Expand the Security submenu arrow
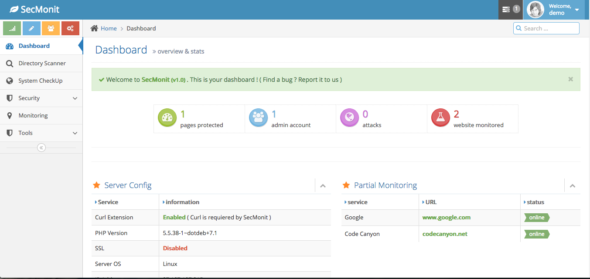This screenshot has width=590, height=279. tap(75, 98)
